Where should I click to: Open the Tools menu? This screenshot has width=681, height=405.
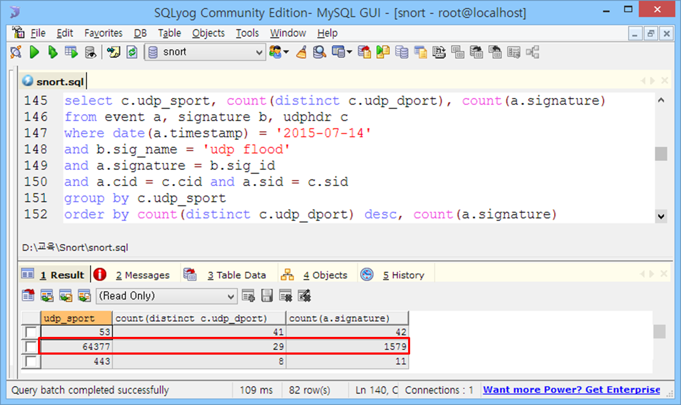[x=247, y=33]
